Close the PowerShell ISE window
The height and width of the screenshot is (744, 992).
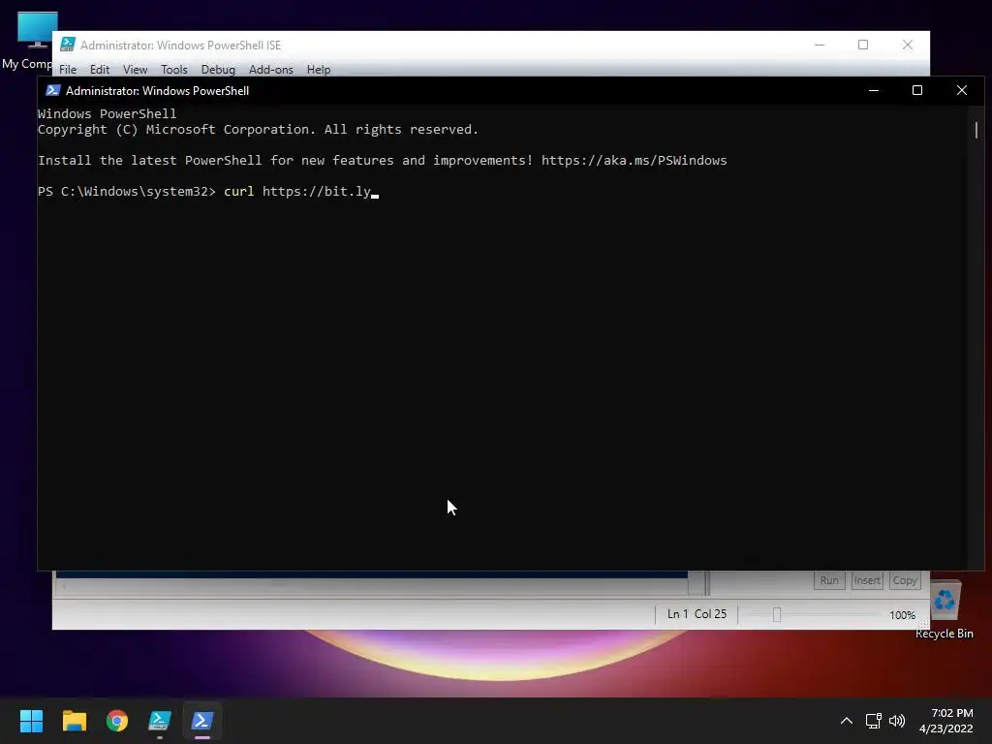pos(907,45)
